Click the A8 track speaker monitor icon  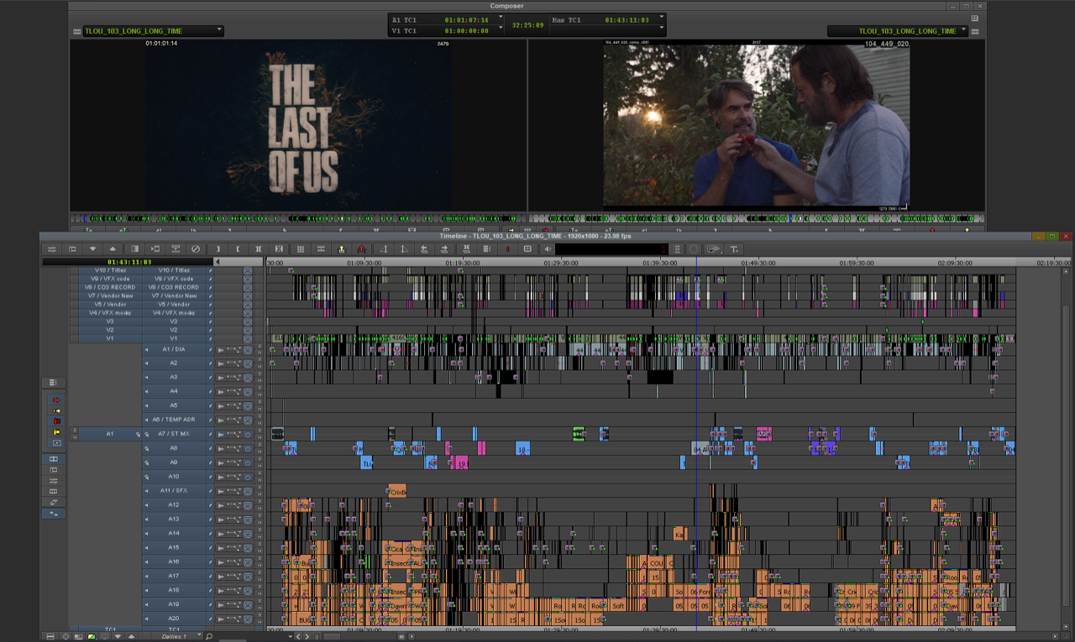point(148,448)
